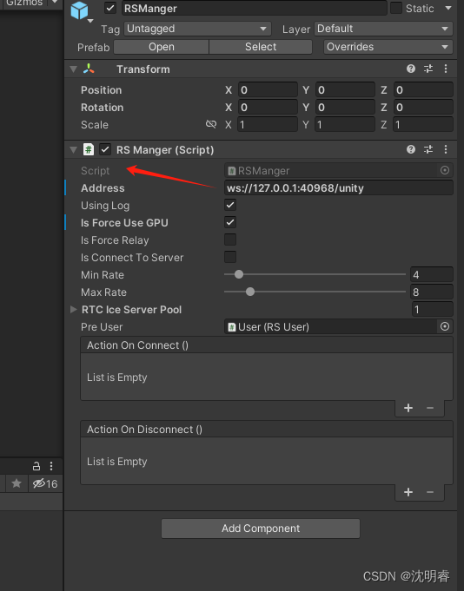Toggle the RSManger GameObject active checkbox
Image resolution: width=464 pixels, height=591 pixels.
point(110,8)
